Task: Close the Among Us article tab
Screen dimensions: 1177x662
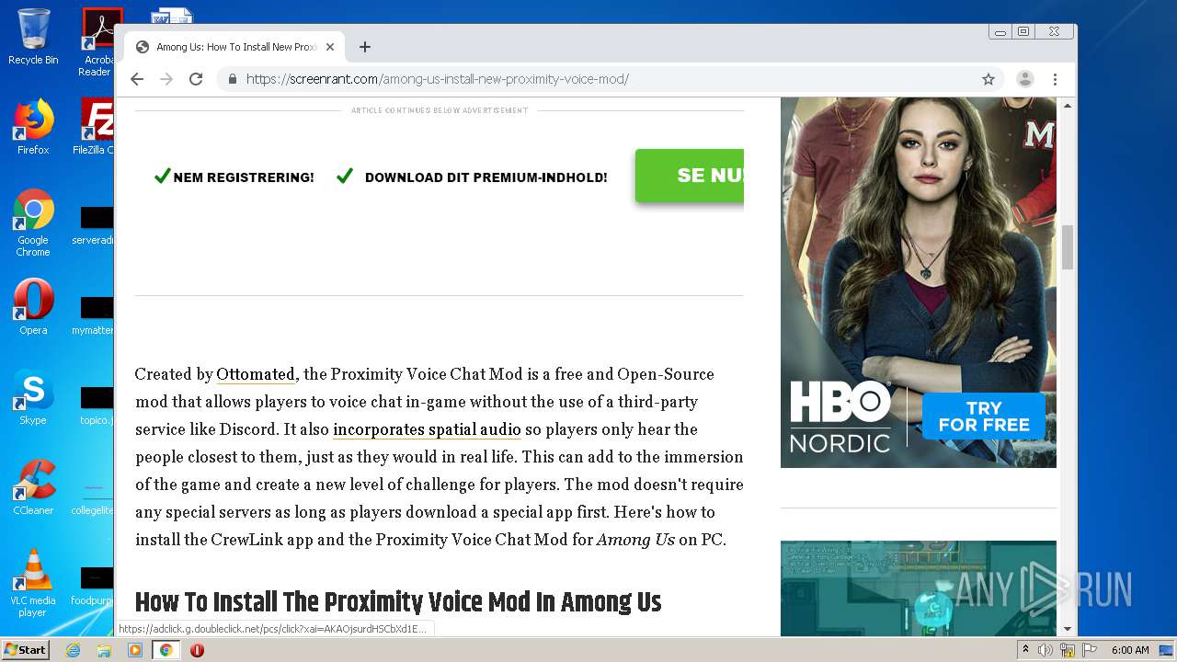Action: 330,47
